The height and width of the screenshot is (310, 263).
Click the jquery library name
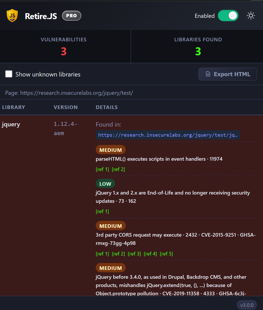[11, 125]
